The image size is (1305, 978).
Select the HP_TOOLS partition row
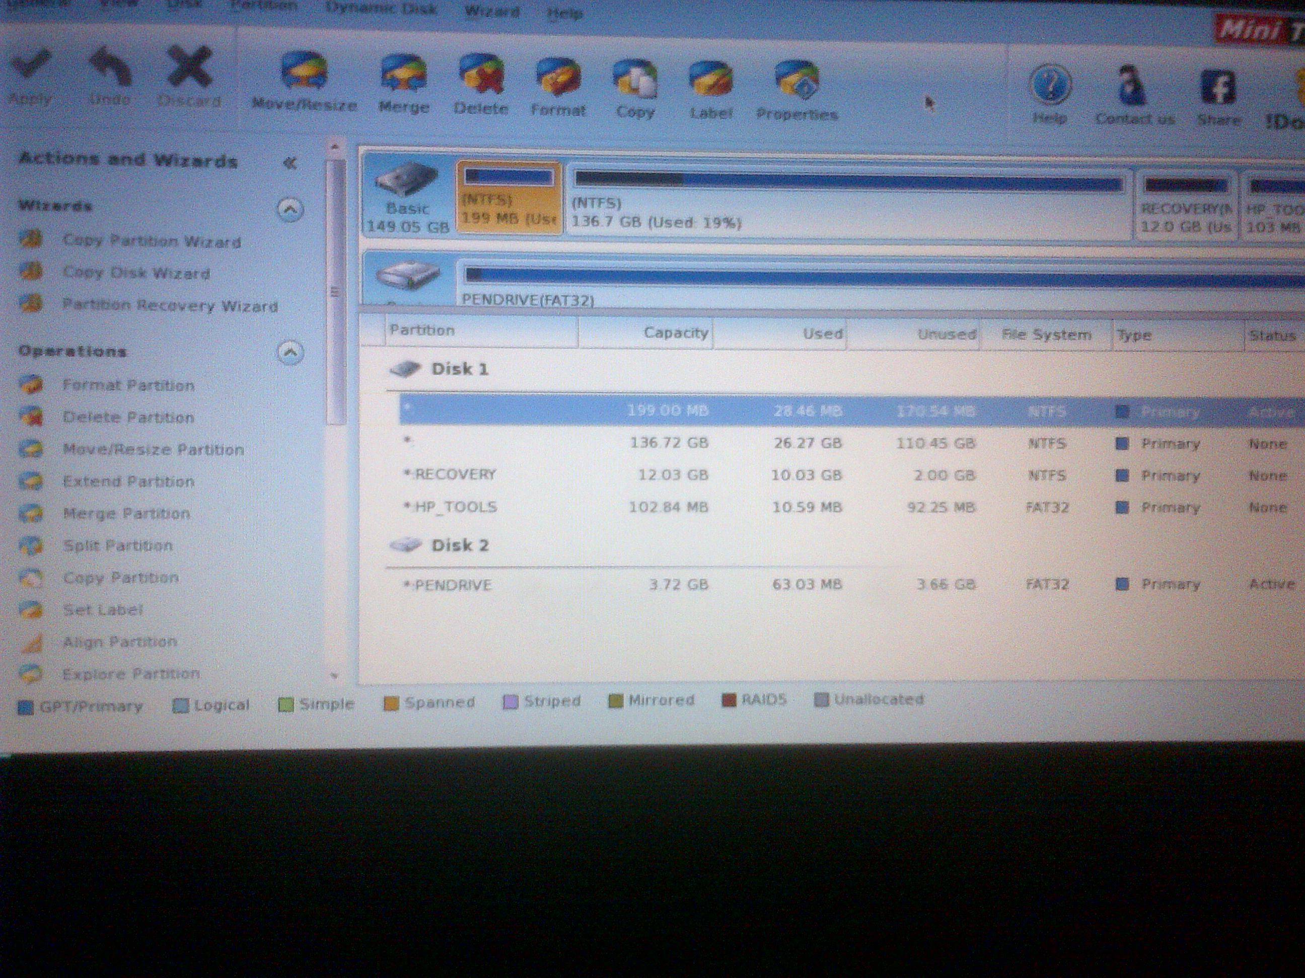tap(852, 507)
